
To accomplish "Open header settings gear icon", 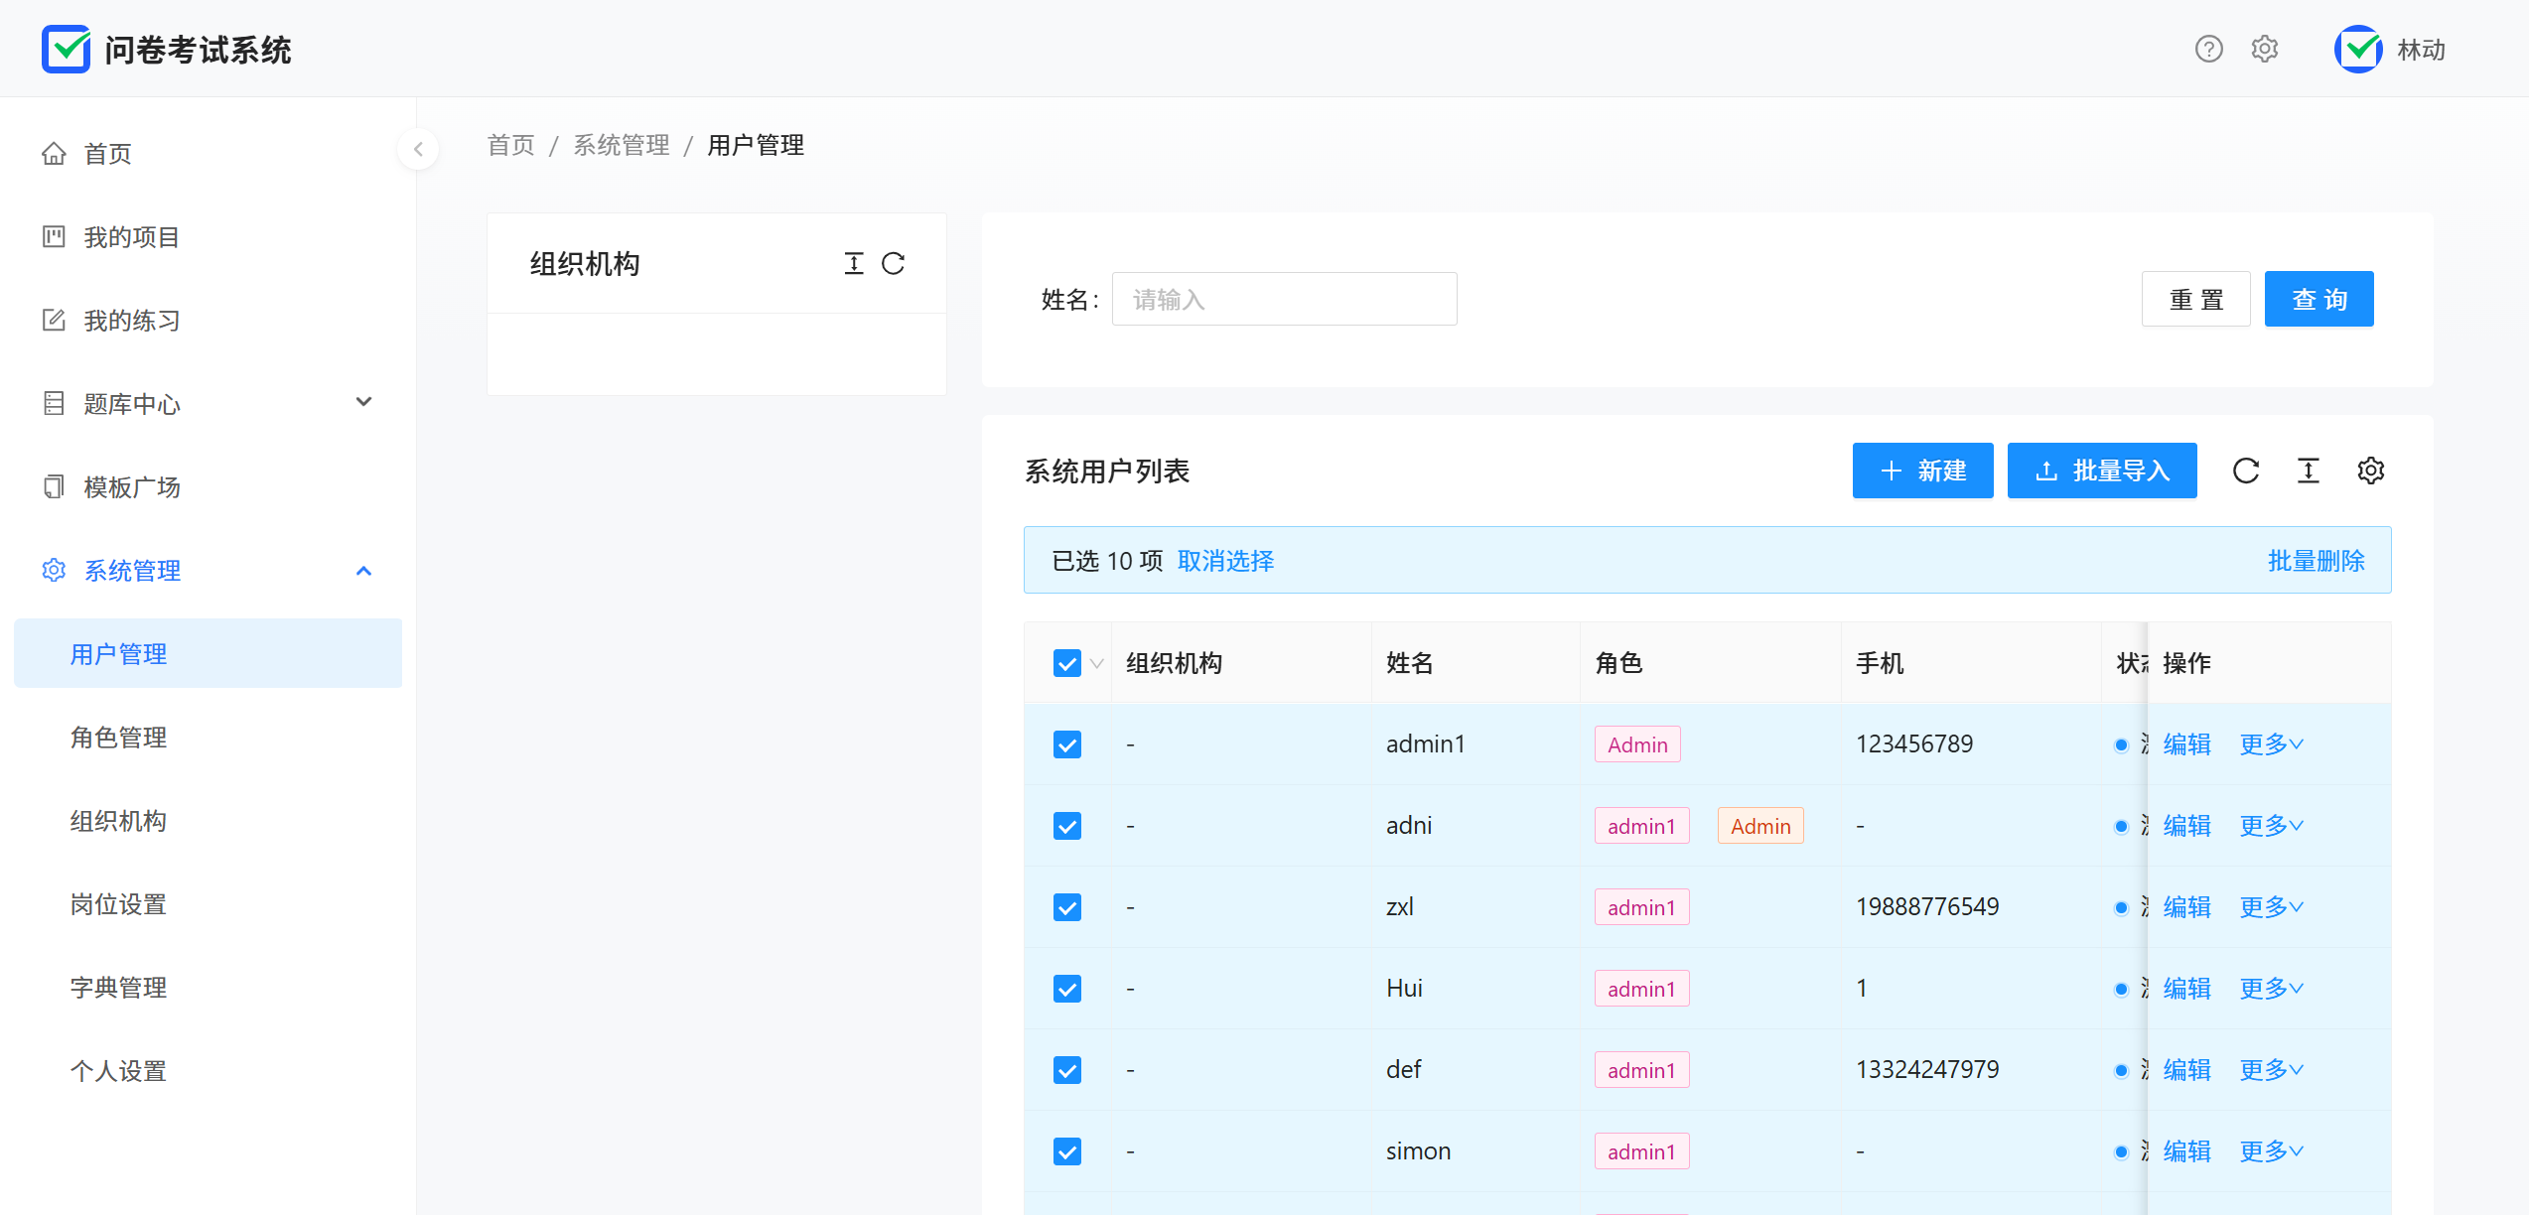I will pos(2264,49).
